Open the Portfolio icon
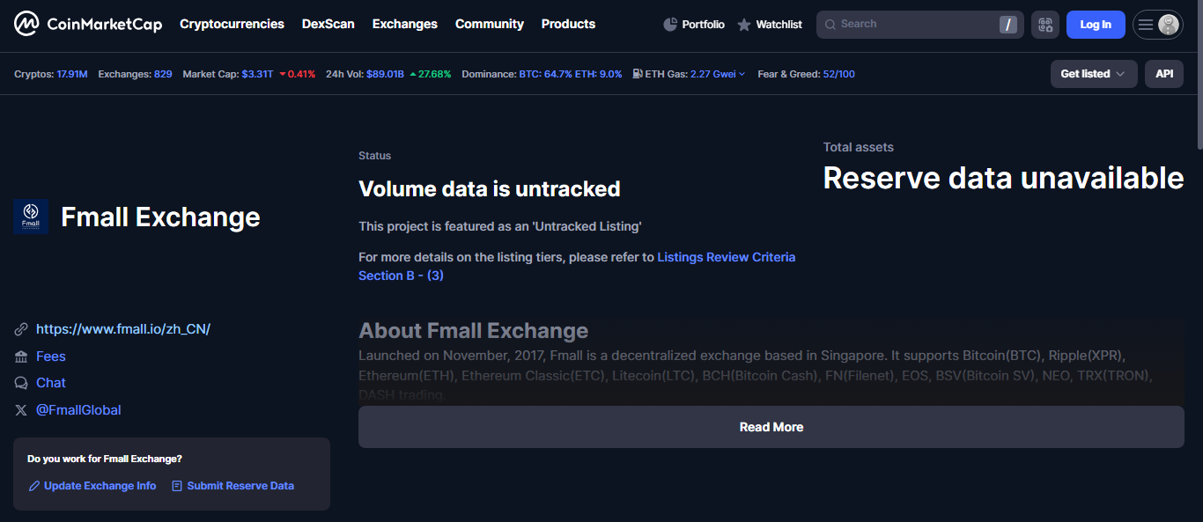1203x522 pixels. coord(669,24)
